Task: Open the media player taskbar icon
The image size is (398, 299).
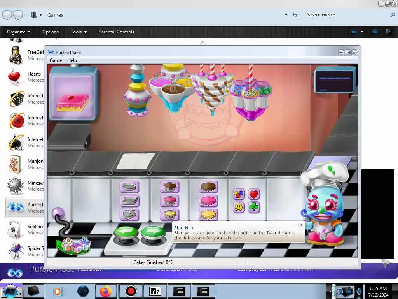Action: pos(58,291)
